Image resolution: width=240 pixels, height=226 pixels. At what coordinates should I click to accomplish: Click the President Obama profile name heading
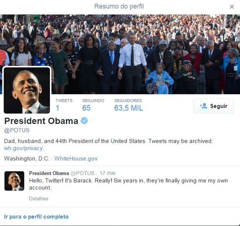pyautogui.click(x=41, y=121)
